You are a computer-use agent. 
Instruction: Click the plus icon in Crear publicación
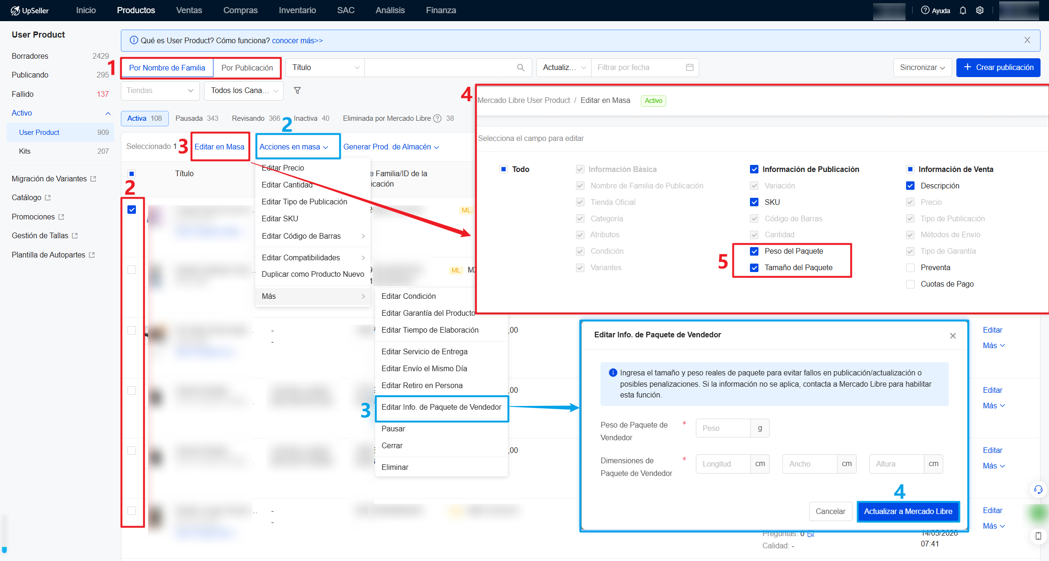tap(967, 68)
